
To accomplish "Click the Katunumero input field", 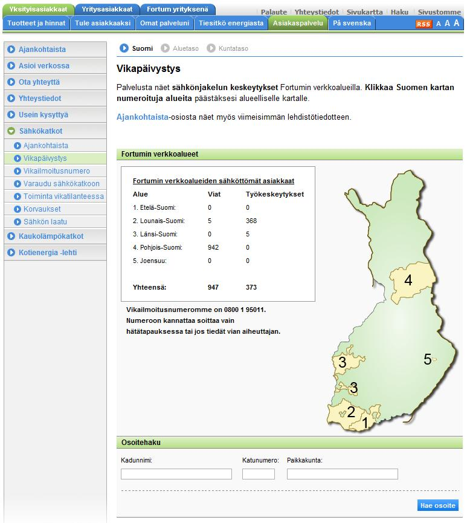I will [259, 474].
